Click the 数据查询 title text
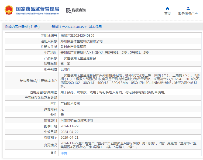The image size is (203, 160). coord(78,10)
